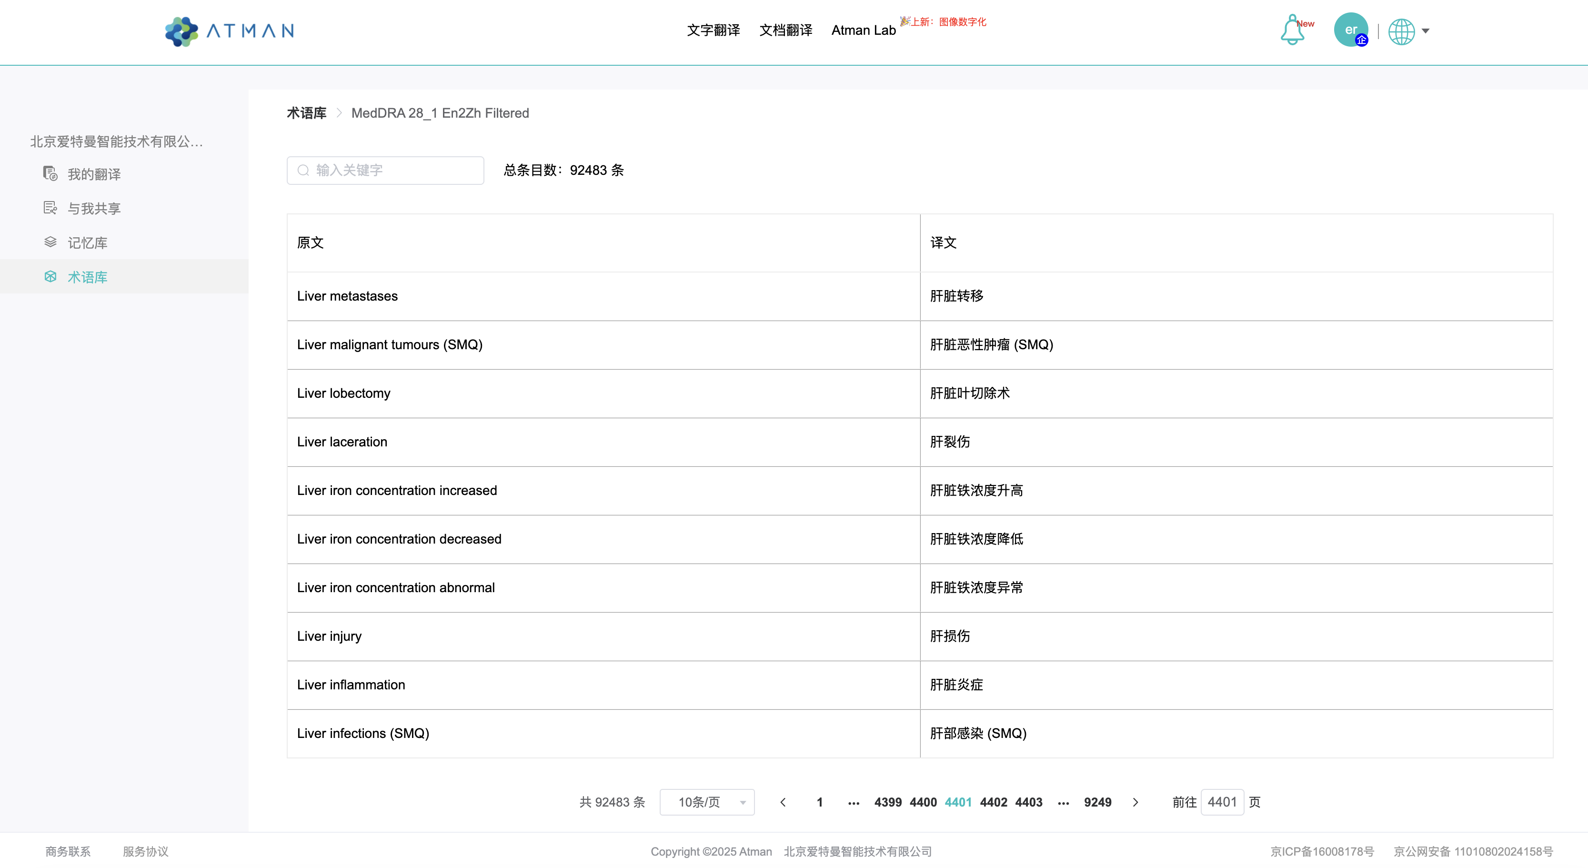Click the go-to page number box

1222,802
